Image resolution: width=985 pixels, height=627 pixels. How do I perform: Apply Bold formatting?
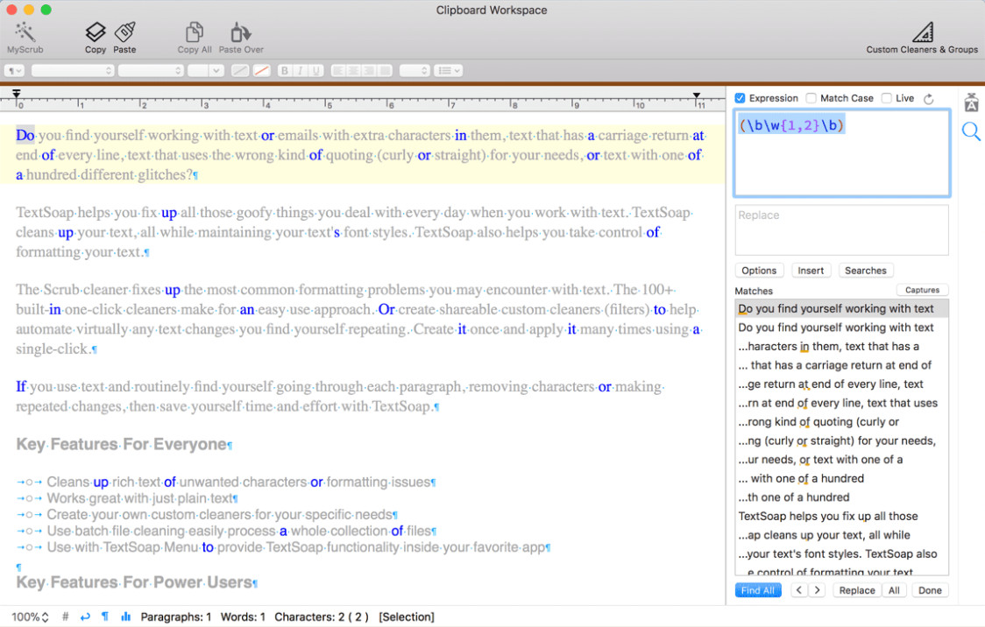[x=285, y=70]
